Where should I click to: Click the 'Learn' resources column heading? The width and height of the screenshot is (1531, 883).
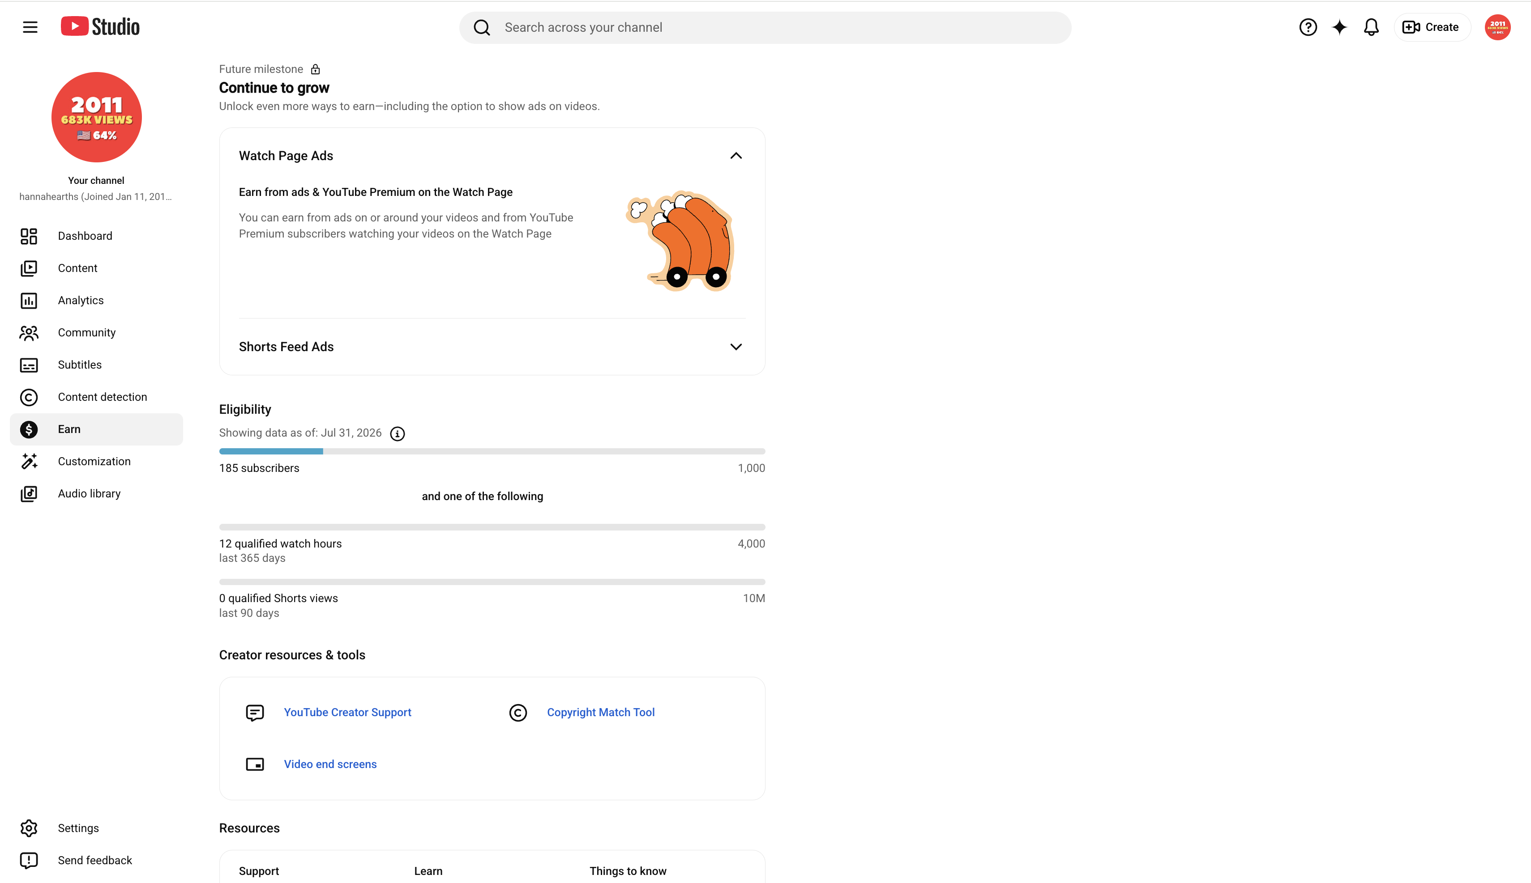pyautogui.click(x=428, y=871)
